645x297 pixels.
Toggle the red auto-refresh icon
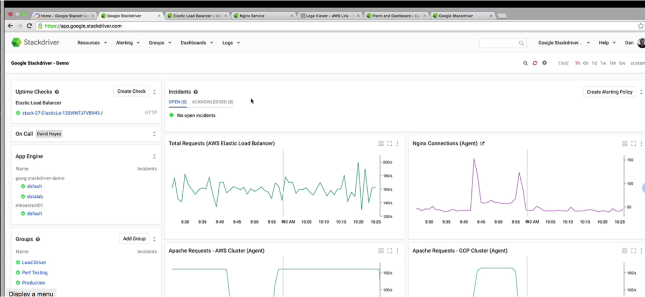535,63
